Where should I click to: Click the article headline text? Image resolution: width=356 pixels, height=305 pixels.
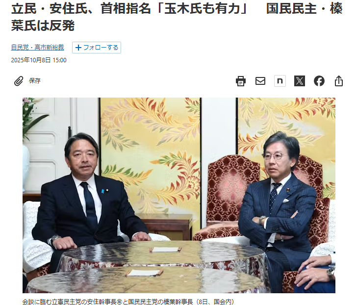(x=177, y=17)
